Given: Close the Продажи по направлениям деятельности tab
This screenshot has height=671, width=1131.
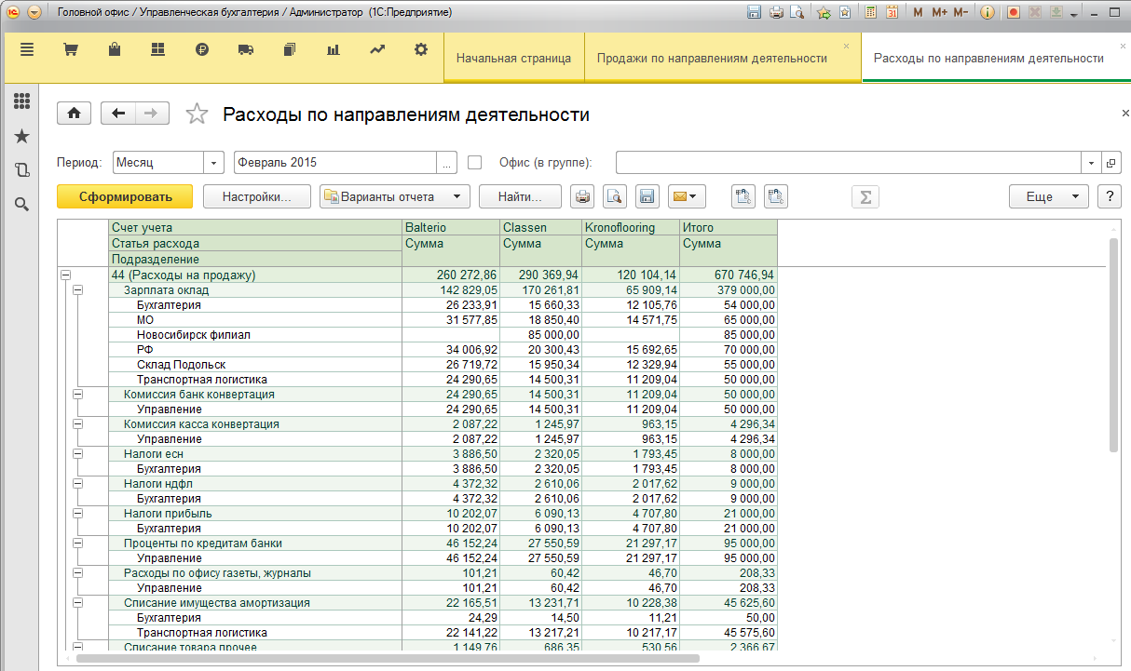Looking at the screenshot, I should [846, 46].
